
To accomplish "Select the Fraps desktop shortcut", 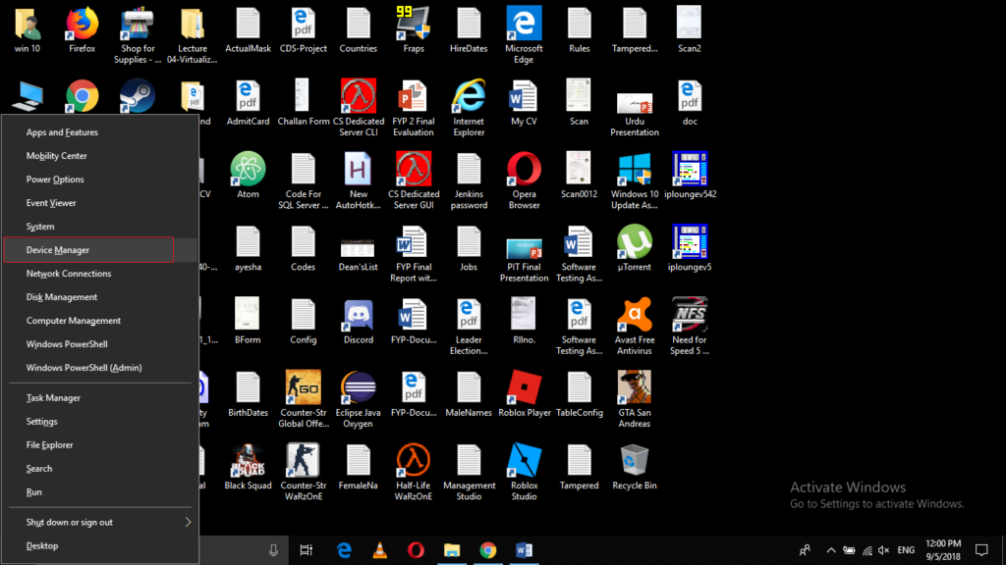I will [x=414, y=30].
